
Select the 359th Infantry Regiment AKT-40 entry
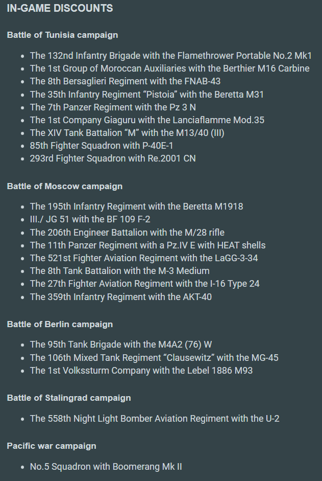tap(120, 296)
